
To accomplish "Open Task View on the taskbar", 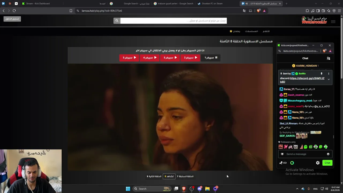I will 176,189.
